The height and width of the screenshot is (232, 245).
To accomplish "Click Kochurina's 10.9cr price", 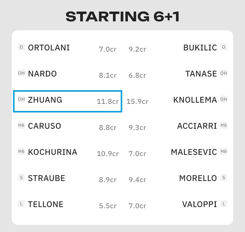I will (108, 154).
